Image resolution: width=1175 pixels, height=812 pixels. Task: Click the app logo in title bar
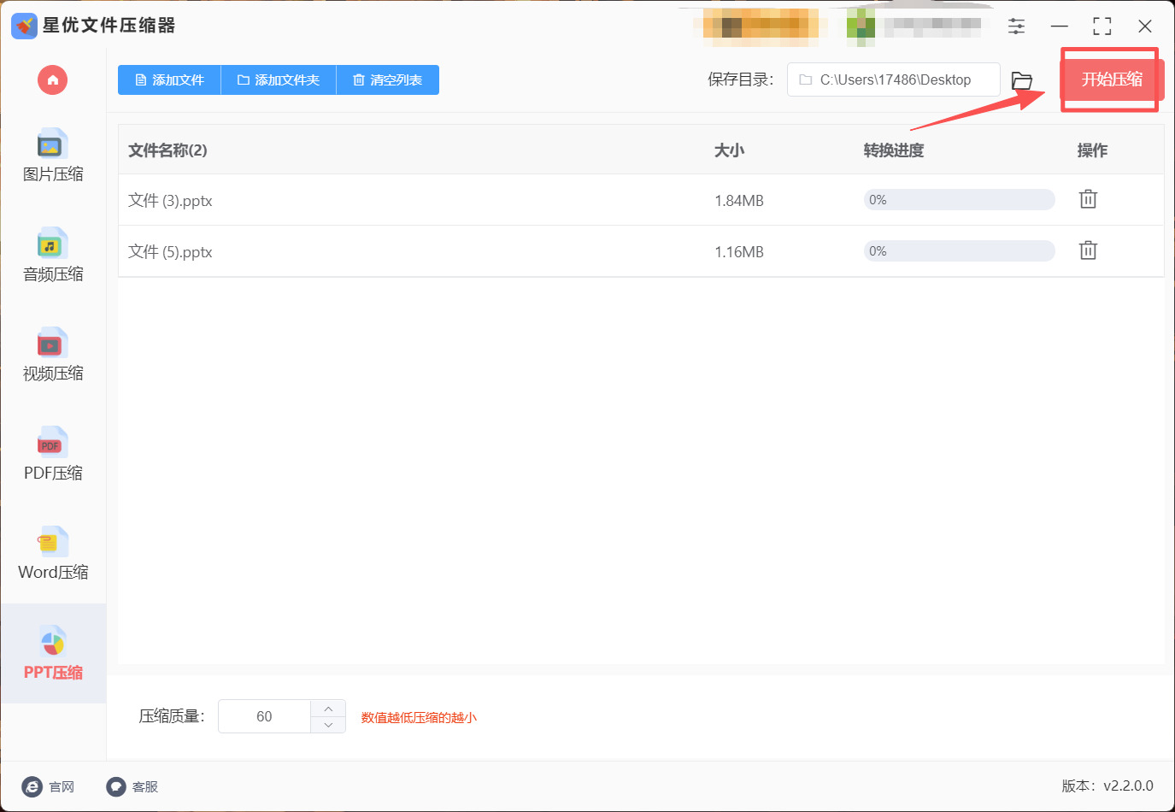point(24,26)
